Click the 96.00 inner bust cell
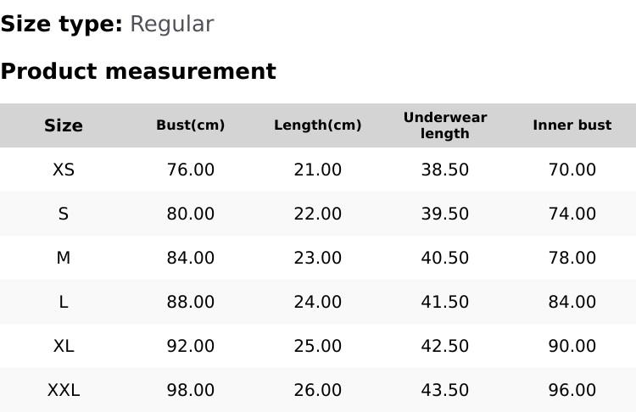This screenshot has width=636, height=412. [x=572, y=390]
